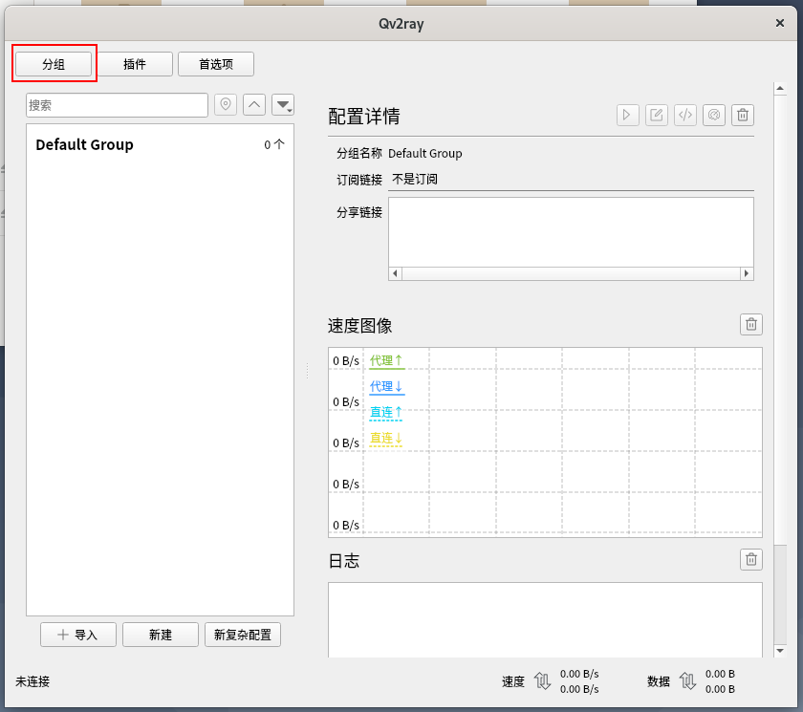Image resolution: width=803 pixels, height=712 pixels.
Task: Open 首选项 preferences
Action: pyautogui.click(x=216, y=64)
